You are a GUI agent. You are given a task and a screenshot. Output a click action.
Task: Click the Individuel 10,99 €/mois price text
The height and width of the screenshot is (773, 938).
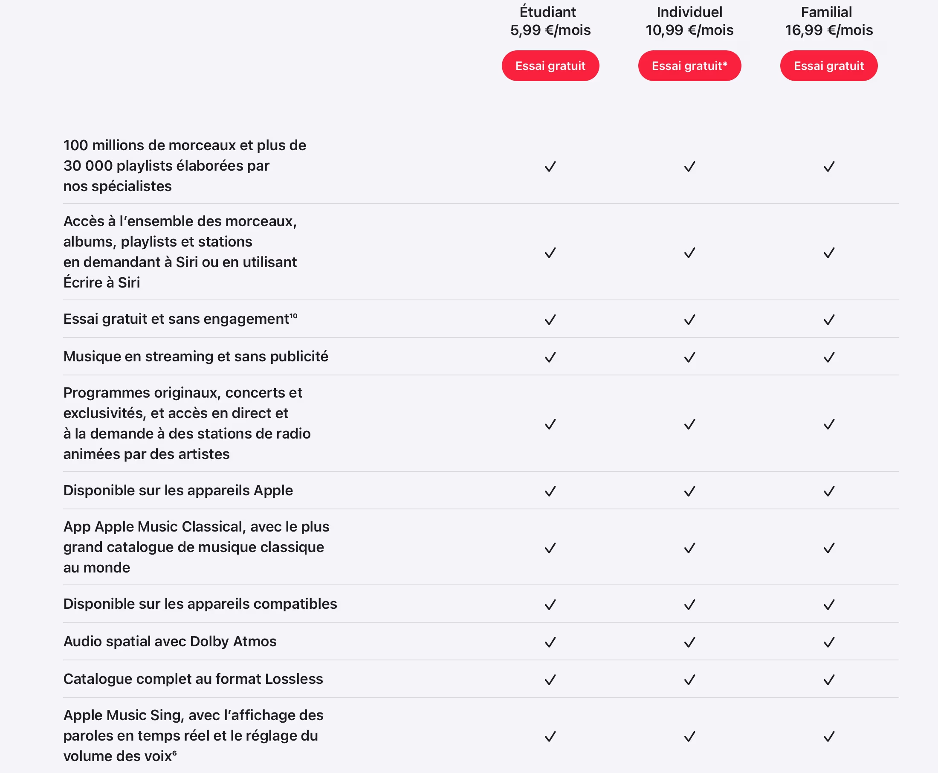point(689,30)
